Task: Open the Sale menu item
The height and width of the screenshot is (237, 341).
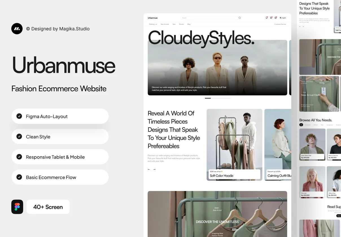Action: pyautogui.click(x=174, y=24)
